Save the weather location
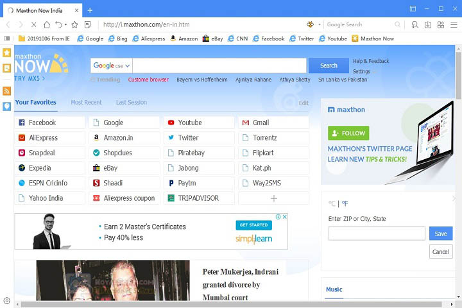462x308 pixels. point(441,234)
